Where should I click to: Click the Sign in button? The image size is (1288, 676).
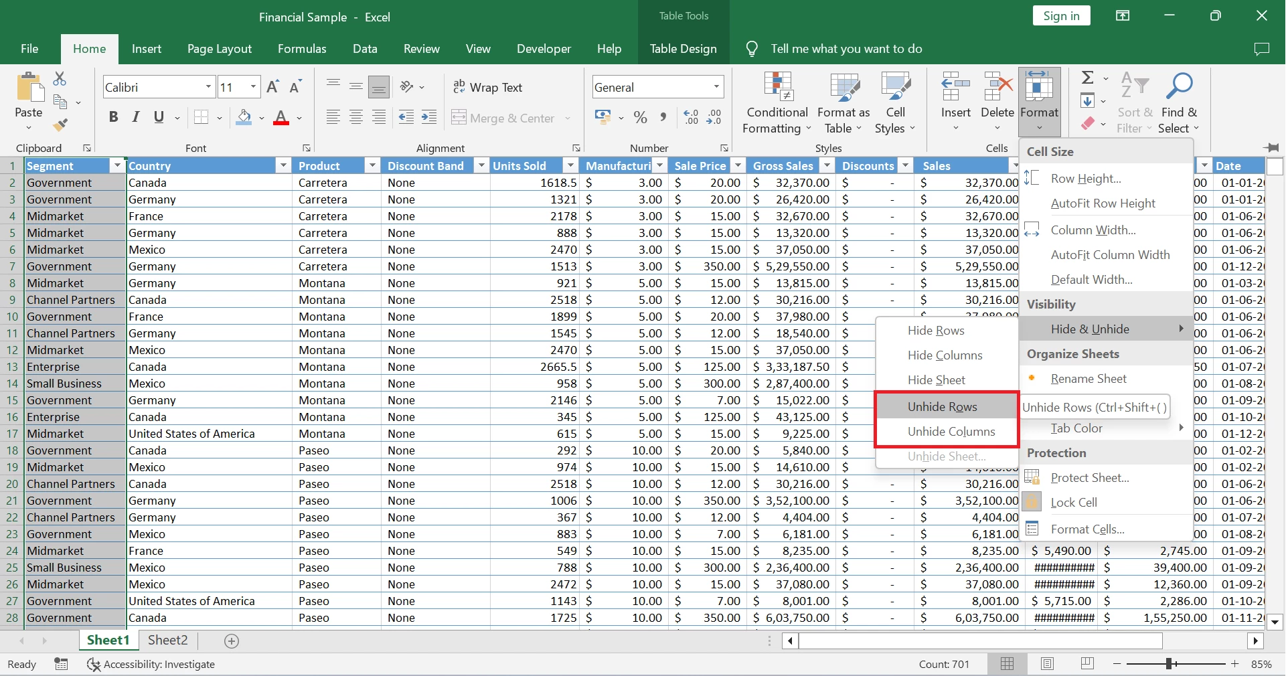(x=1061, y=16)
